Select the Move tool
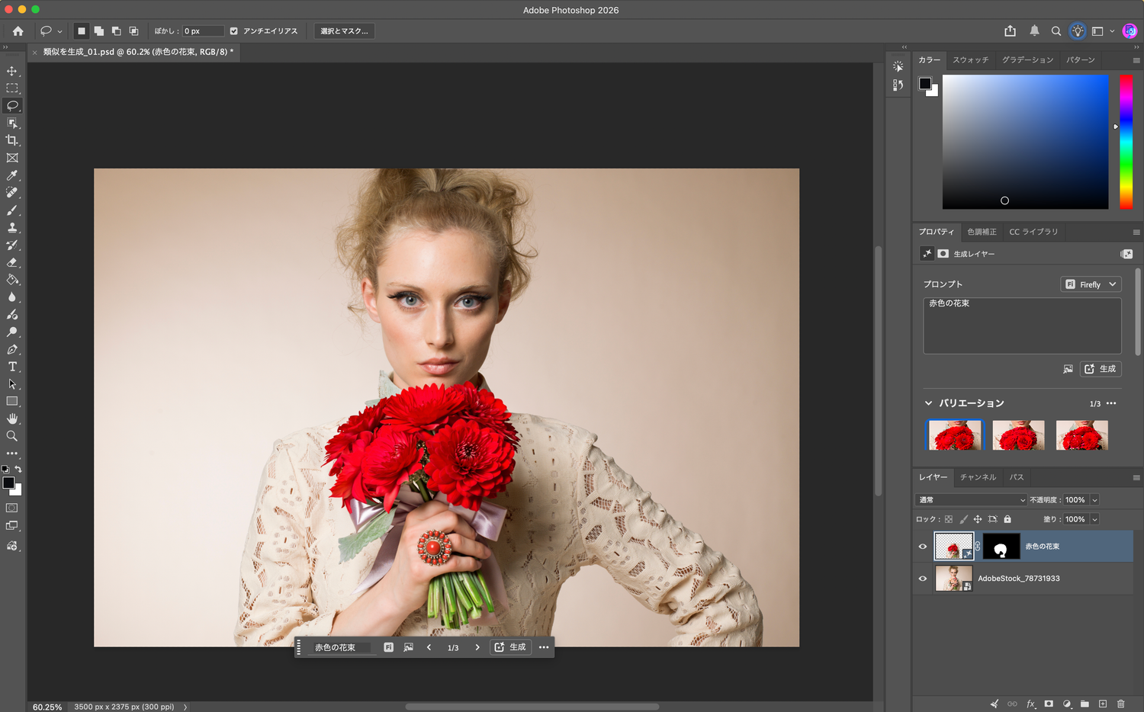 tap(12, 71)
